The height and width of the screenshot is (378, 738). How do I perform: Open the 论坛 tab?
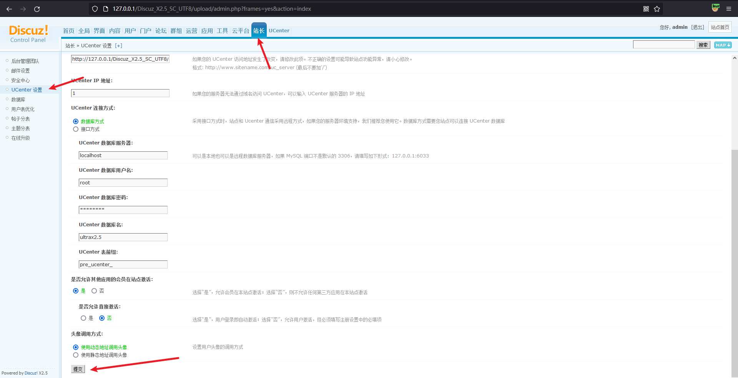point(161,31)
